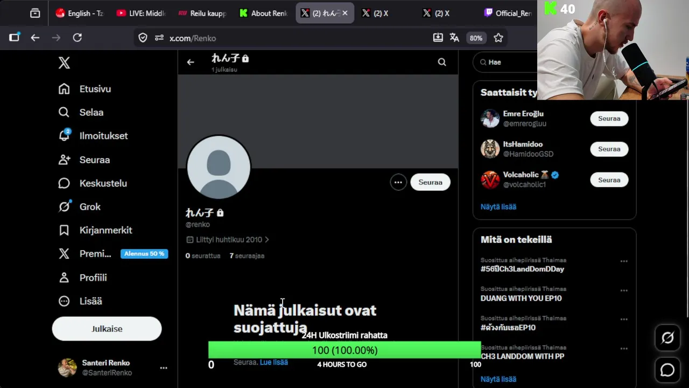Screen dimensions: 689x388
Task: Open options for #ด้วงกับเธอEP10 trend
Action: point(624,320)
